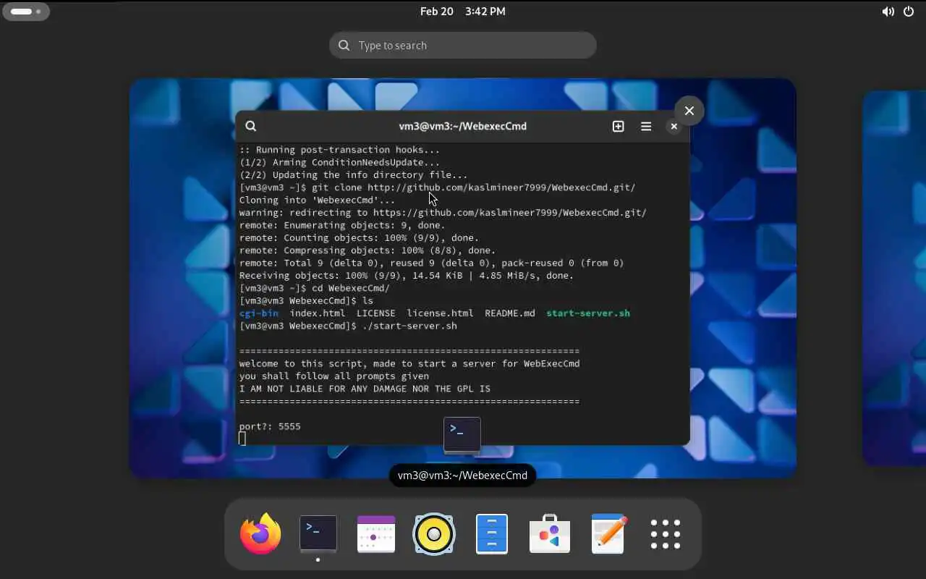The image size is (926, 579).
Task: Open the Rhythmbox speaker icon in dock
Action: tap(434, 534)
